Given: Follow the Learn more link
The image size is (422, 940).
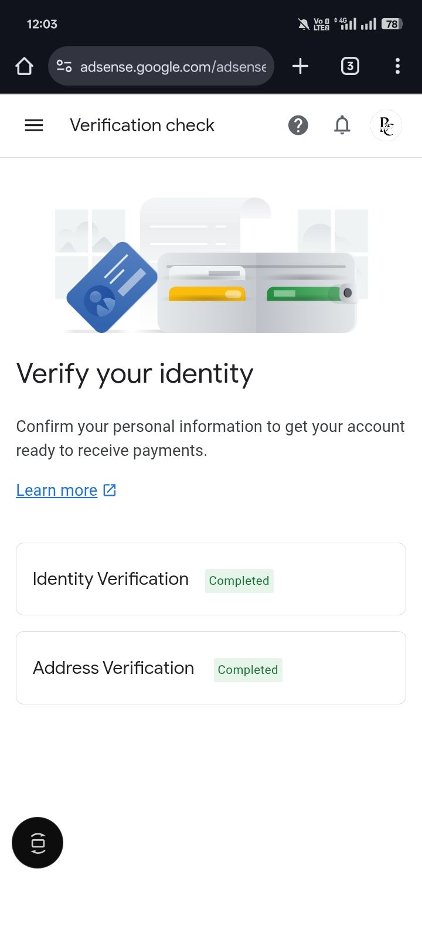Looking at the screenshot, I should click(57, 490).
